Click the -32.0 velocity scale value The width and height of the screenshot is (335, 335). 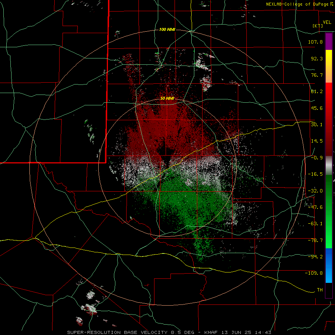[x=315, y=191]
